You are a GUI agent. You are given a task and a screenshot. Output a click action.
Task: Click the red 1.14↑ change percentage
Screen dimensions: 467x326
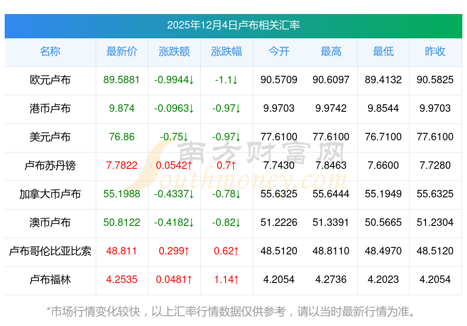pyautogui.click(x=226, y=280)
